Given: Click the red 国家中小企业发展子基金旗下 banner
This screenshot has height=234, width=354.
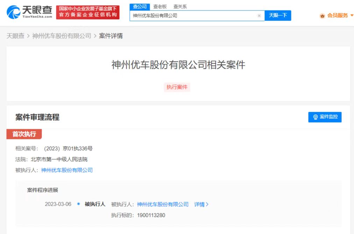Looking at the screenshot, I should (x=88, y=12).
